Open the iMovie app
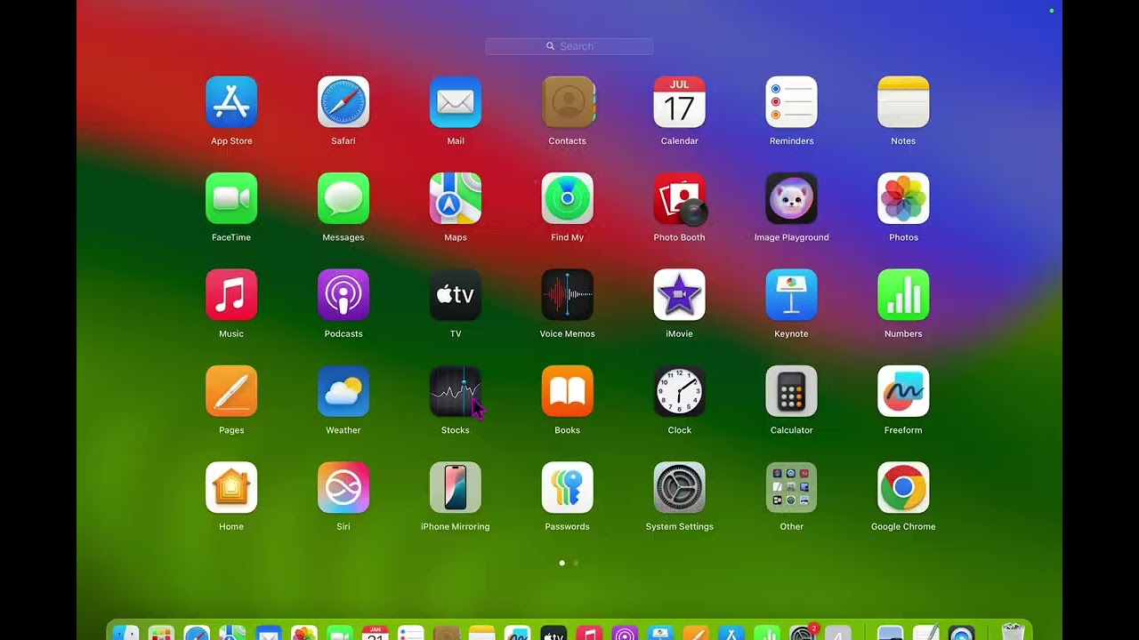1139x640 pixels. [680, 295]
